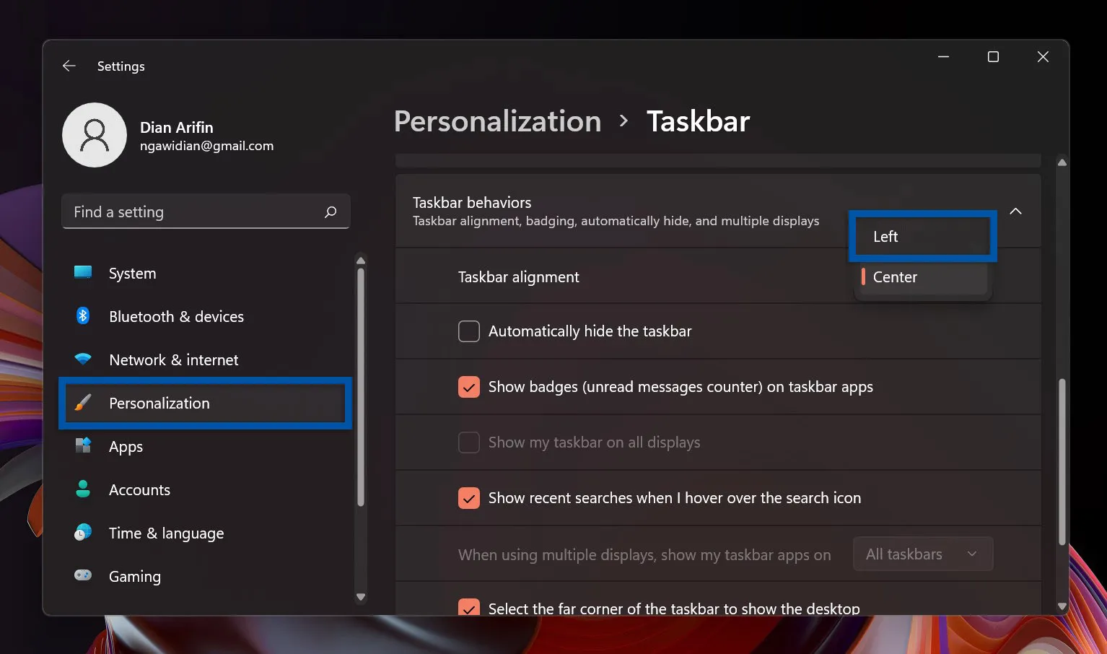Image resolution: width=1107 pixels, height=654 pixels.
Task: Click the Network & internet Wi-Fi icon
Action: tap(82, 359)
